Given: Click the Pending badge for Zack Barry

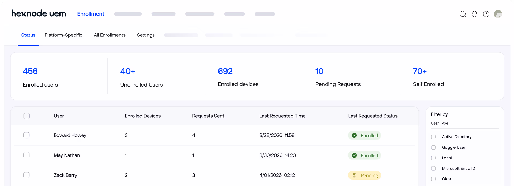Looking at the screenshot, I should [364, 175].
